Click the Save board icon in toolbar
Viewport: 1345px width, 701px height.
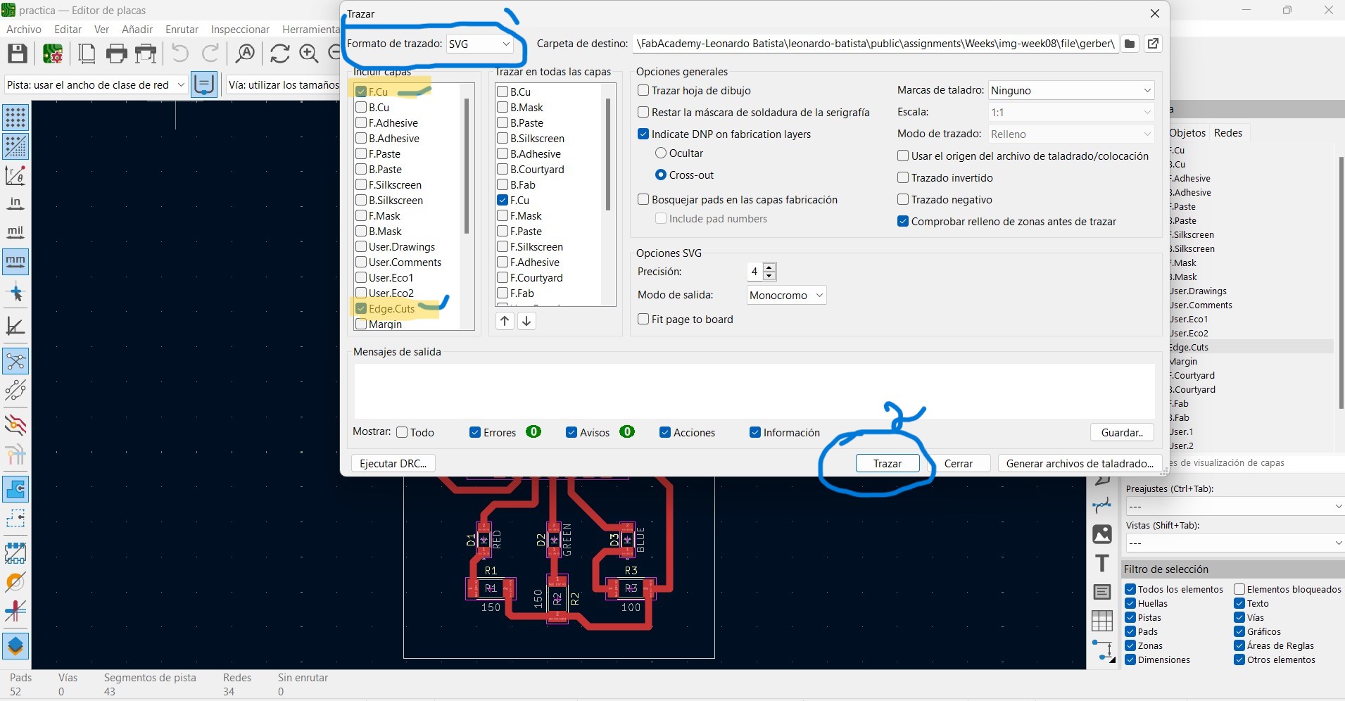[17, 53]
